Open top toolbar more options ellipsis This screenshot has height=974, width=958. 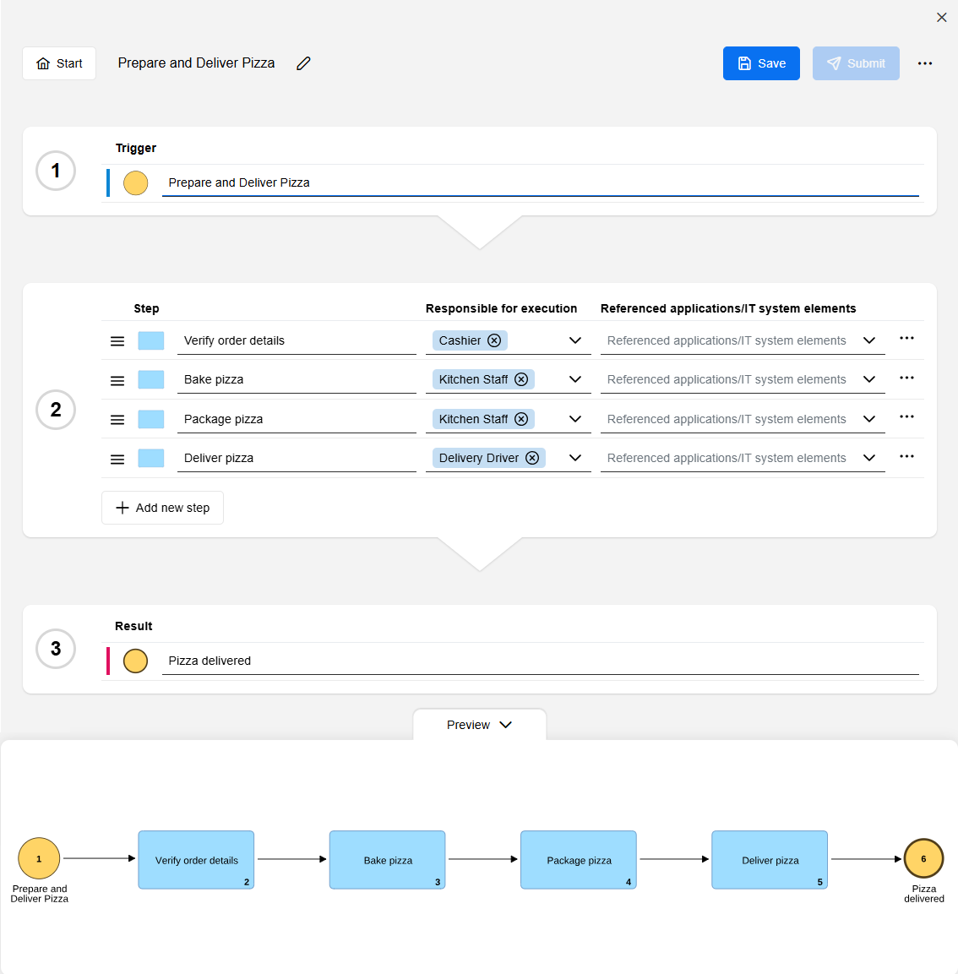coord(925,63)
